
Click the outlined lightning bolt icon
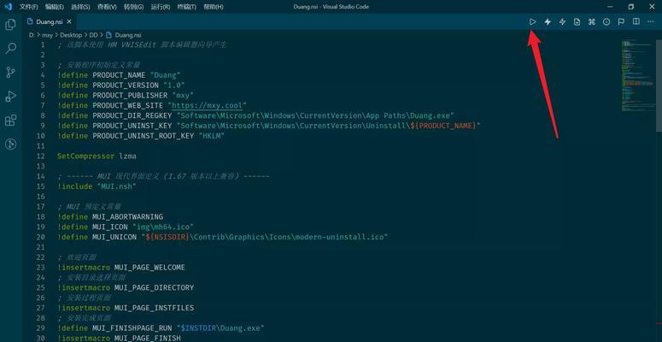(x=562, y=22)
